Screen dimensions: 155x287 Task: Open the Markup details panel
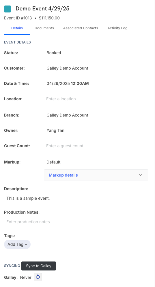pyautogui.click(x=96, y=175)
